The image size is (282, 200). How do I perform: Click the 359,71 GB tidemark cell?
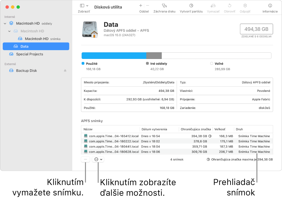199,147
